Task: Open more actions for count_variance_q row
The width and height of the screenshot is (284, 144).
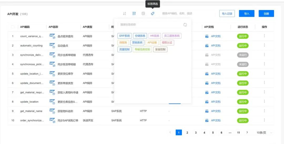Action: (265, 36)
